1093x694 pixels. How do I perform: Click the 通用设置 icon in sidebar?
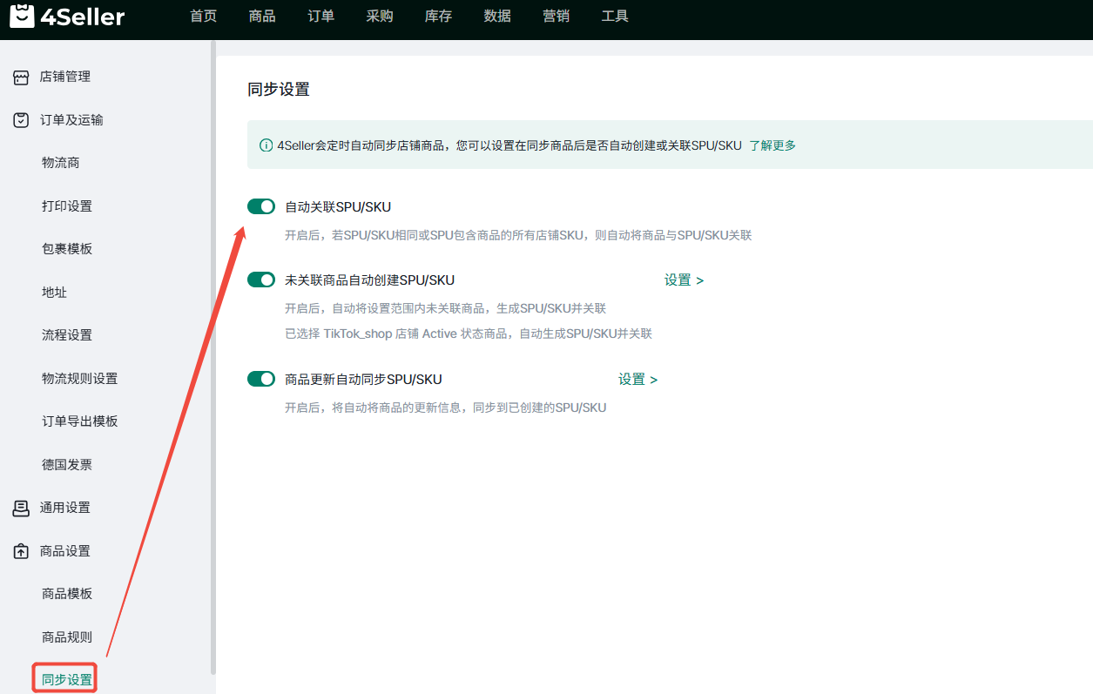tap(21, 508)
